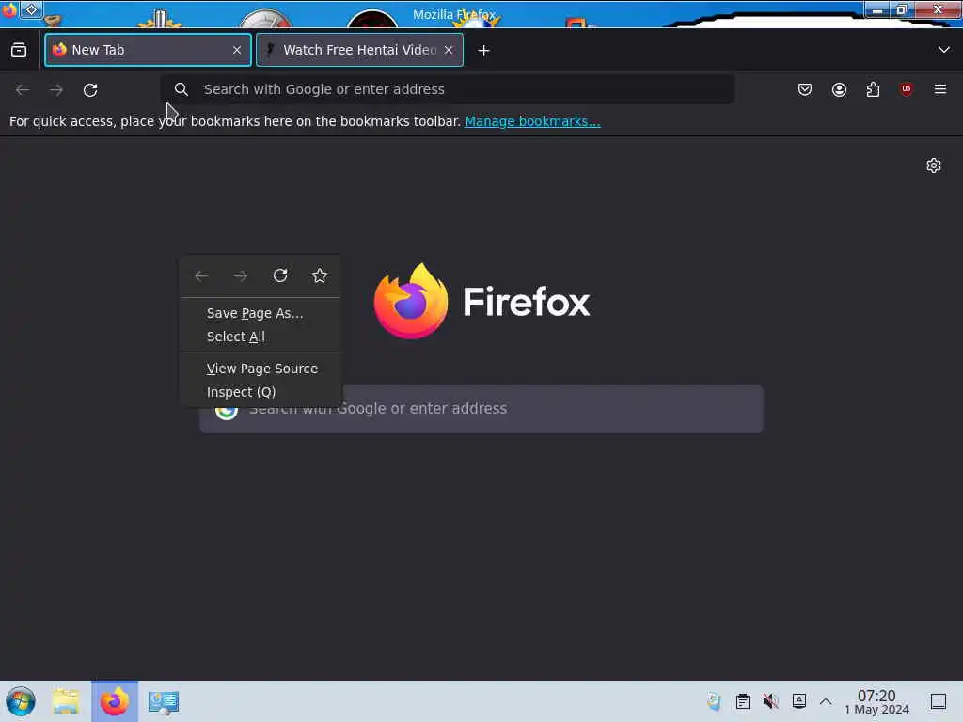Click the Manage bookmarks link
This screenshot has width=963, height=722.
pyautogui.click(x=532, y=121)
